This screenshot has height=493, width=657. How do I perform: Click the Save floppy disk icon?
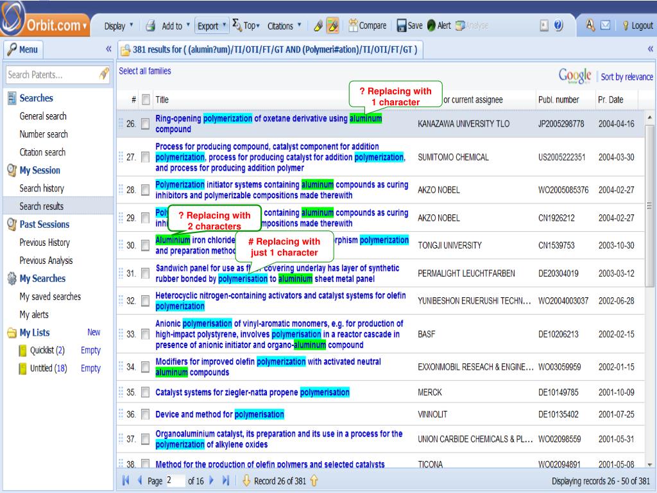click(402, 26)
